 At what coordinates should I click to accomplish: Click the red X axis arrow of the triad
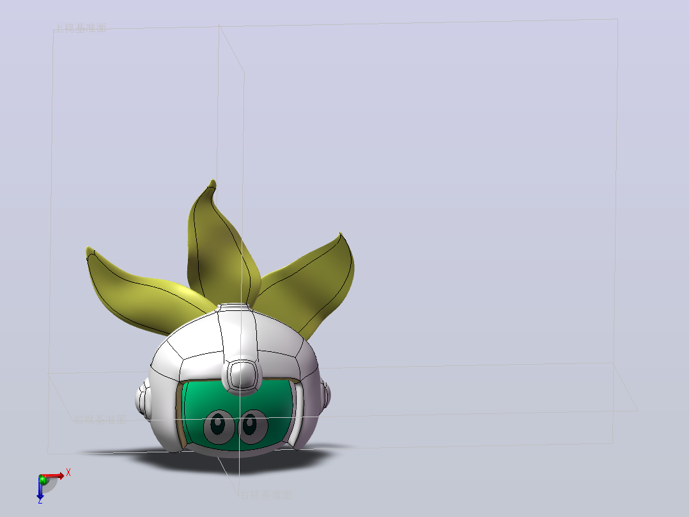[x=54, y=476]
